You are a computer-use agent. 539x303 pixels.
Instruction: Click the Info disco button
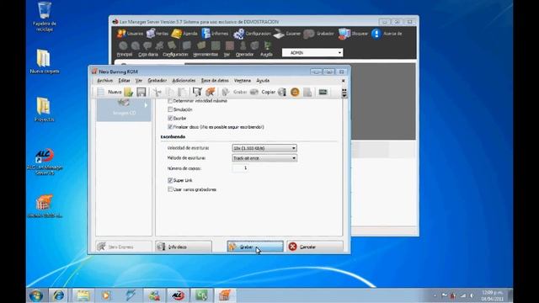[x=184, y=247]
